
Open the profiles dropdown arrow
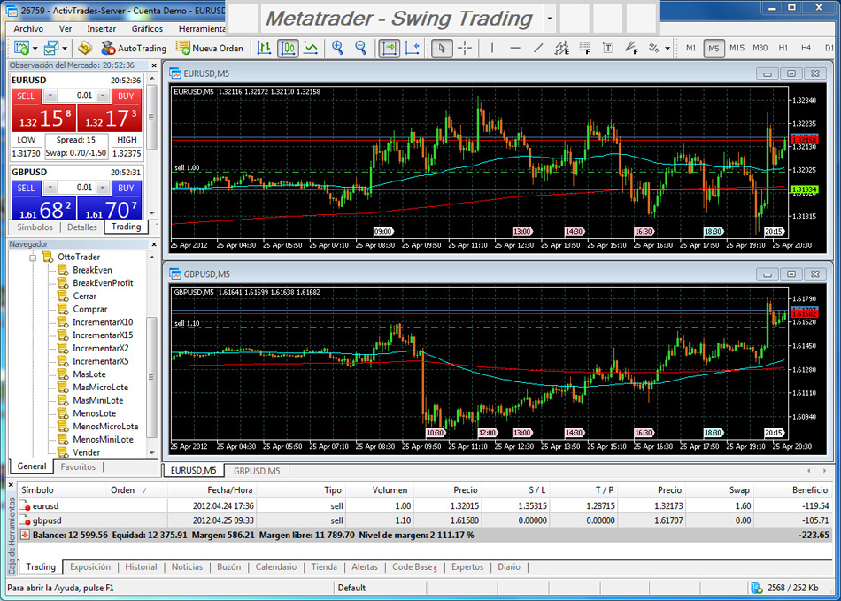coord(65,48)
